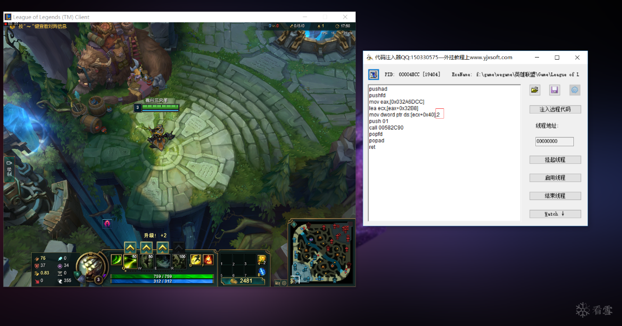Click the 'push 01' code line

378,121
